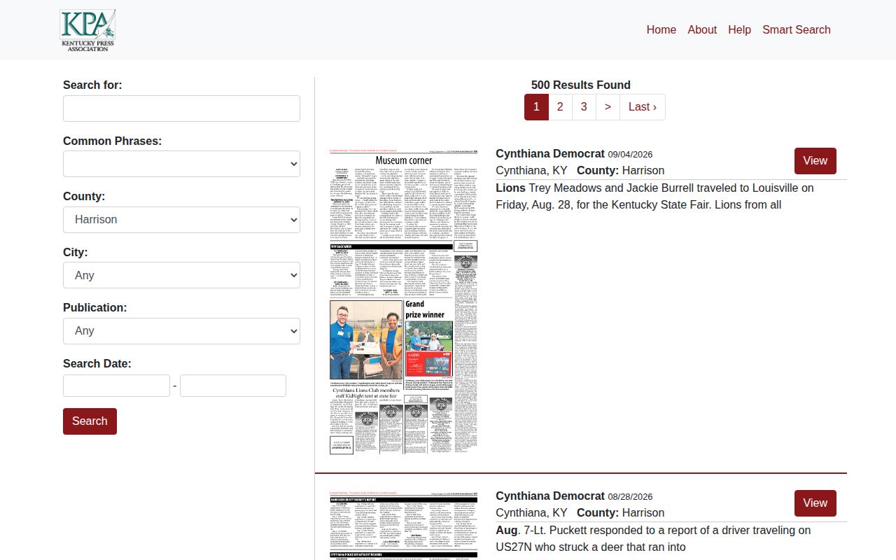Expand the City dropdown

[x=181, y=275]
